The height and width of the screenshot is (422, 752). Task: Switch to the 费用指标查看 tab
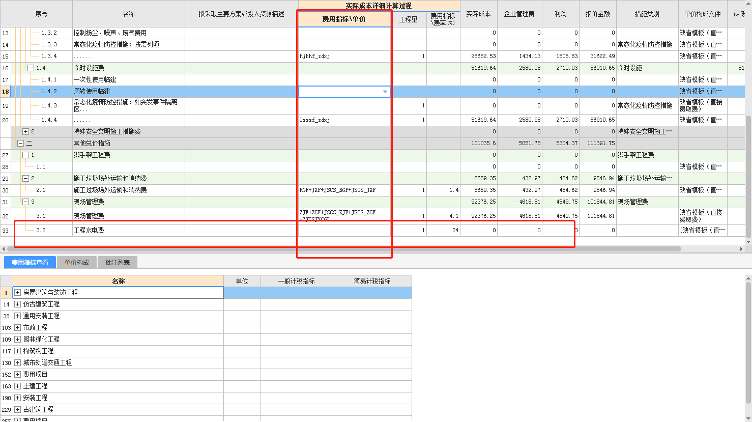(30, 263)
